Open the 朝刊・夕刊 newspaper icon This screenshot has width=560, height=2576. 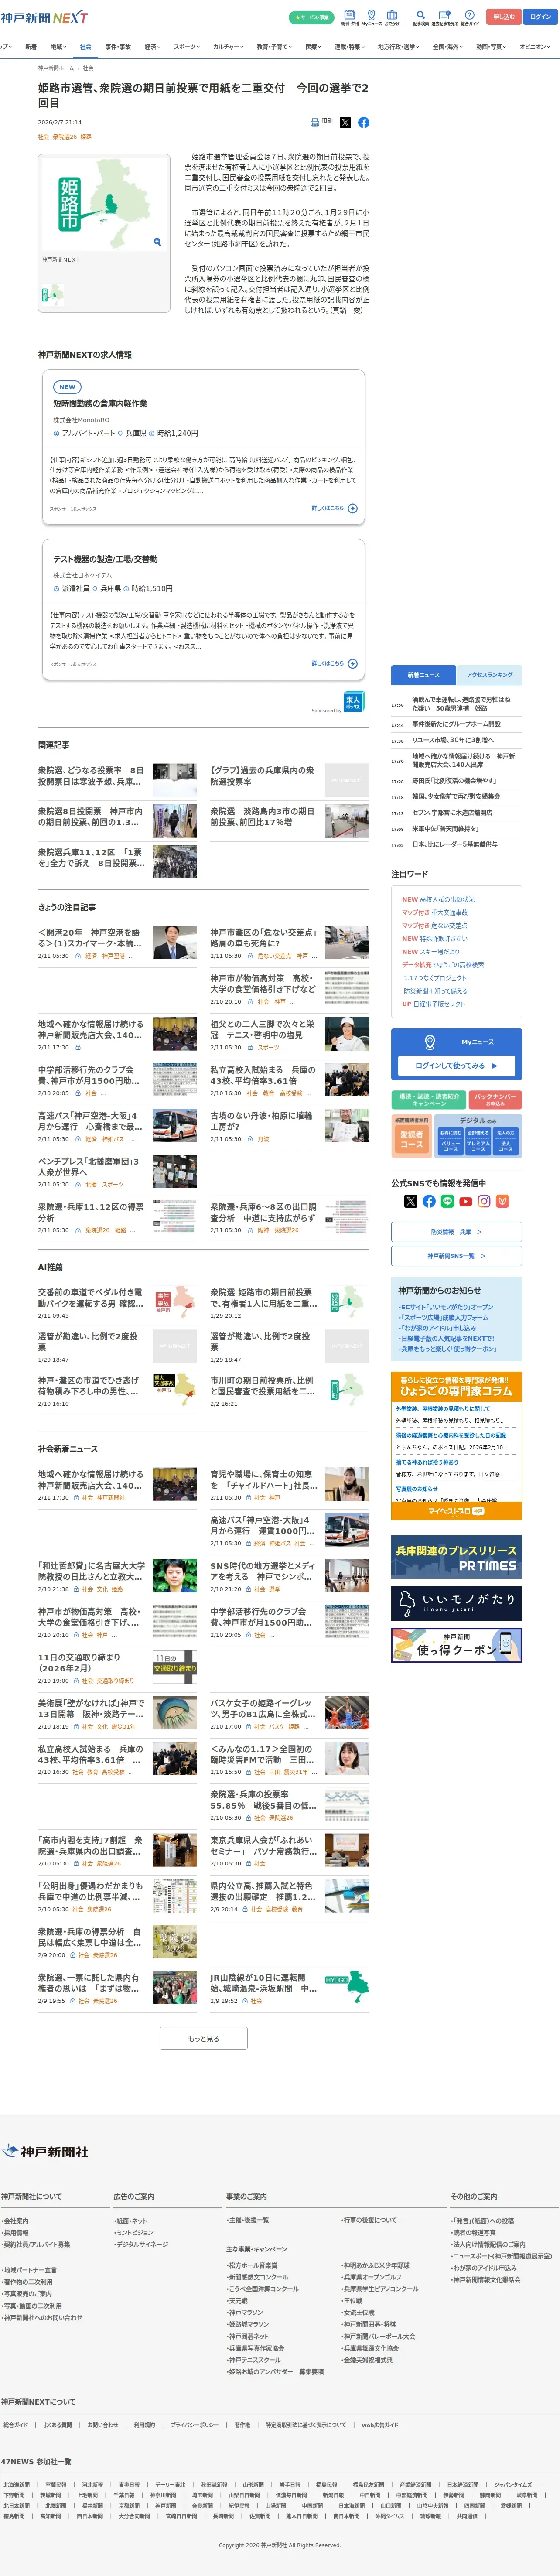click(x=349, y=17)
